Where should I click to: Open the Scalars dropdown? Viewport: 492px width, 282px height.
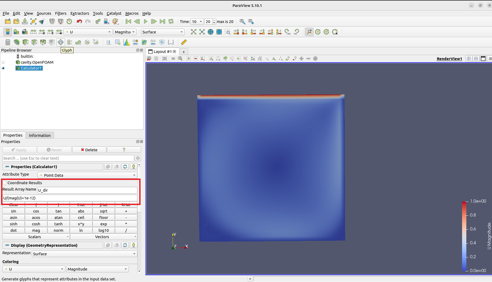tap(36, 237)
